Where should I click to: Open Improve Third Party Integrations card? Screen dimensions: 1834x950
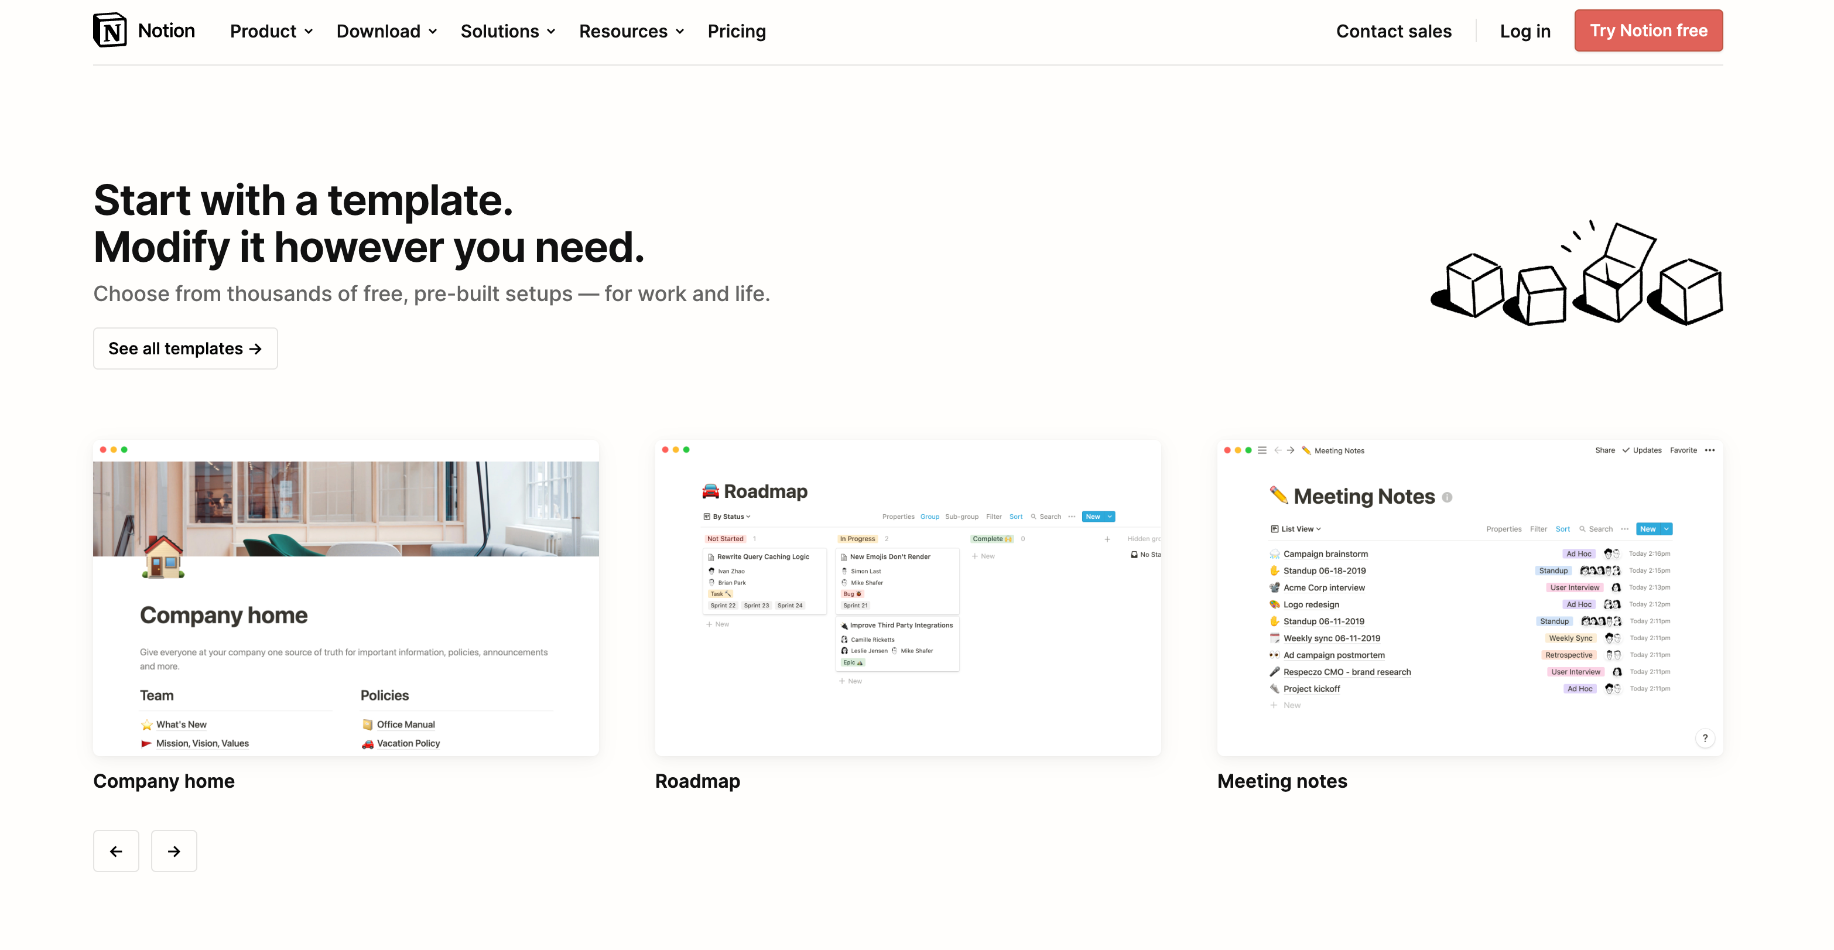click(897, 643)
